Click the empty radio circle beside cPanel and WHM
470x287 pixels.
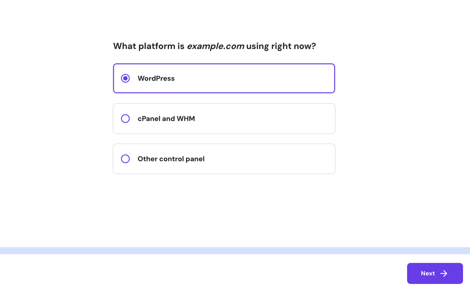pyautogui.click(x=125, y=118)
